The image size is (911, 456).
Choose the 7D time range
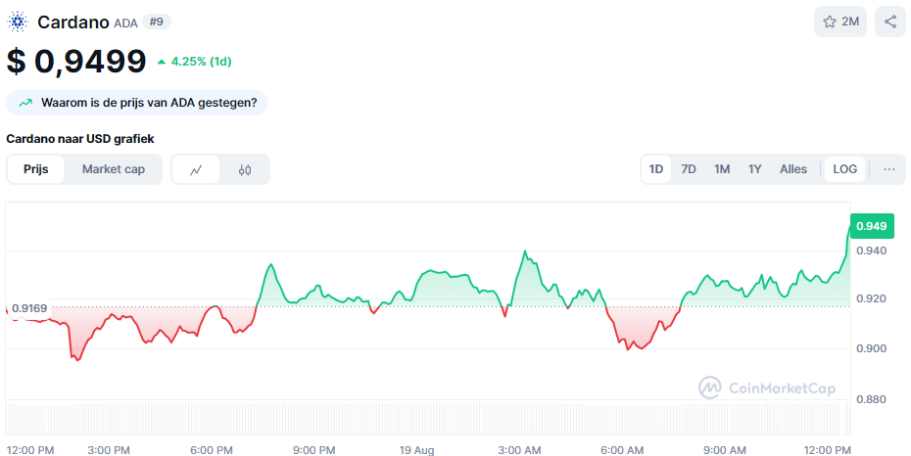point(689,169)
